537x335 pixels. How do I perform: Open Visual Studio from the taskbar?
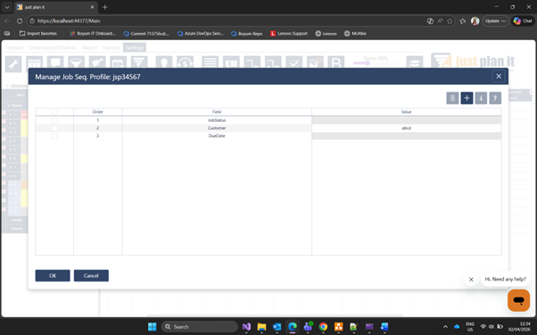(246, 327)
